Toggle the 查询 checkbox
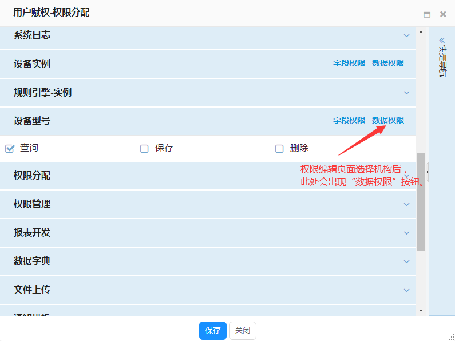455x341 pixels. [x=10, y=149]
